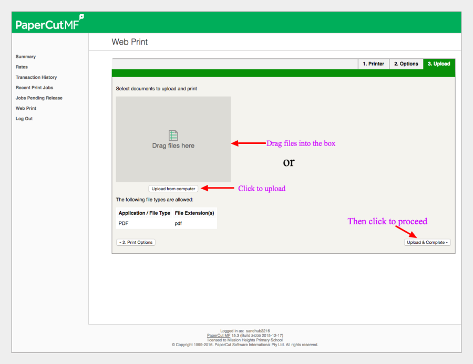473x364 pixels.
Task: Click the Log Out link
Action: pos(24,119)
